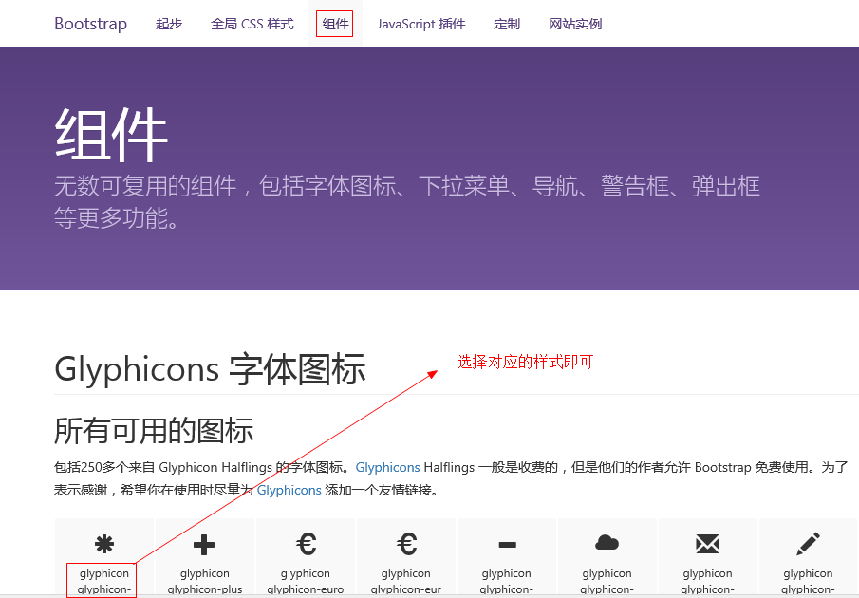
Task: Open the Bootstrap brand home link
Action: [x=90, y=24]
